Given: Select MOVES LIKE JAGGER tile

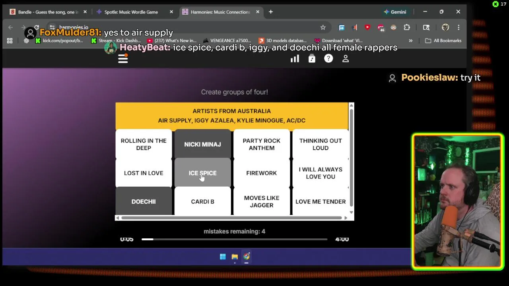Looking at the screenshot, I should pyautogui.click(x=261, y=201).
